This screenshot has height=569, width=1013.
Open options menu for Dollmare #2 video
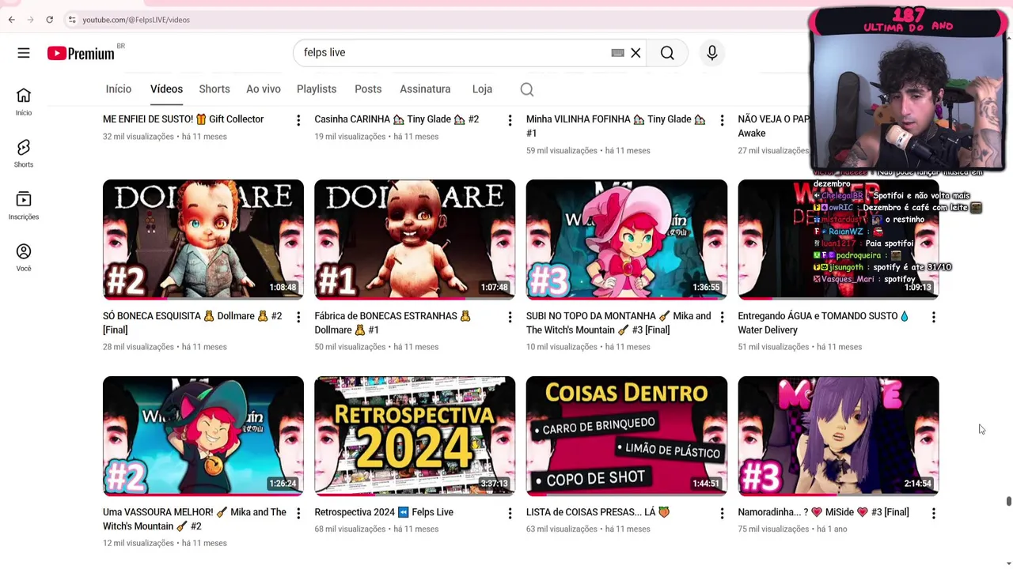coord(298,317)
